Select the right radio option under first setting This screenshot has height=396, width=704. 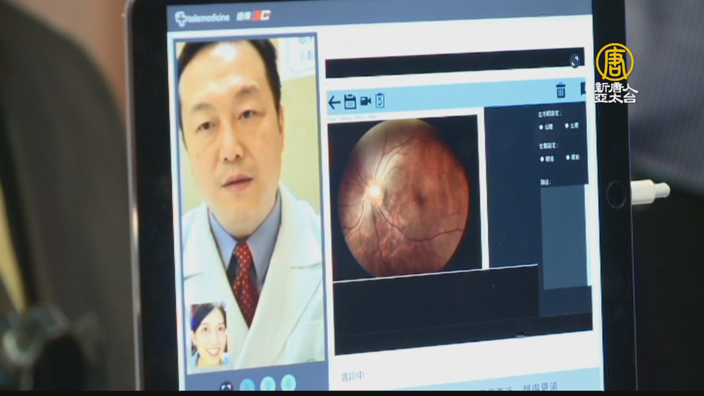click(x=567, y=126)
